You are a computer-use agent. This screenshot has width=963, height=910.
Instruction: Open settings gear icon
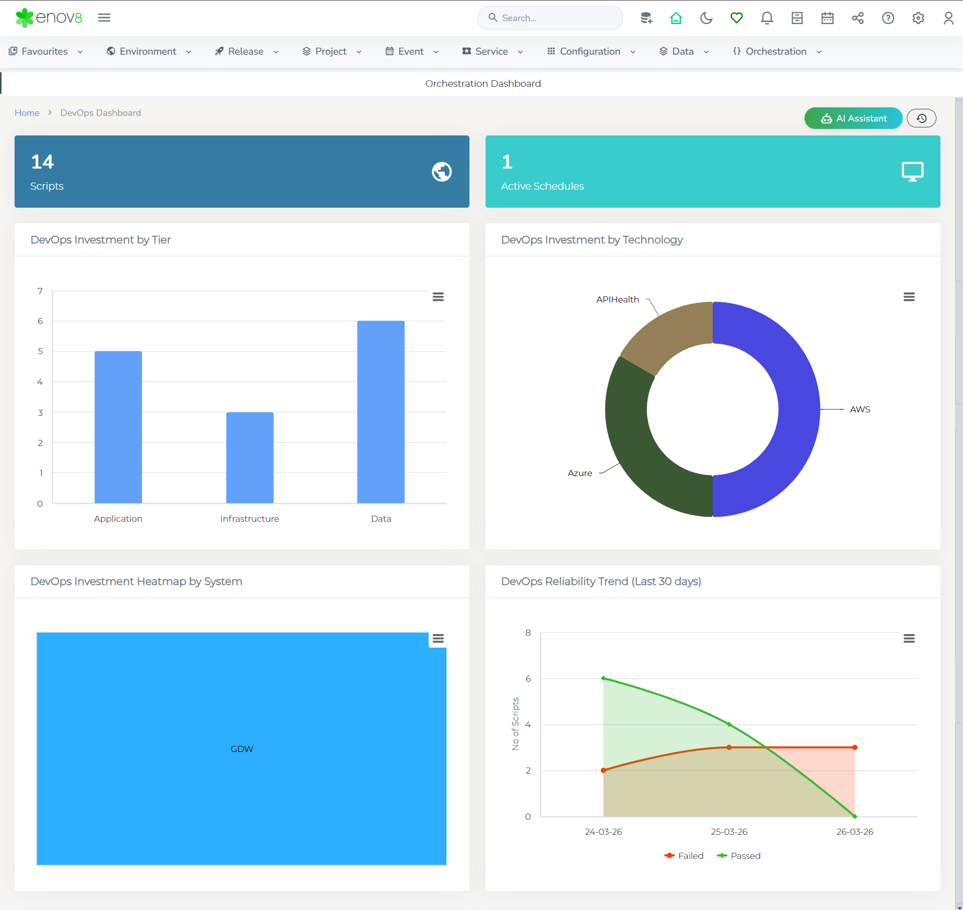point(918,18)
